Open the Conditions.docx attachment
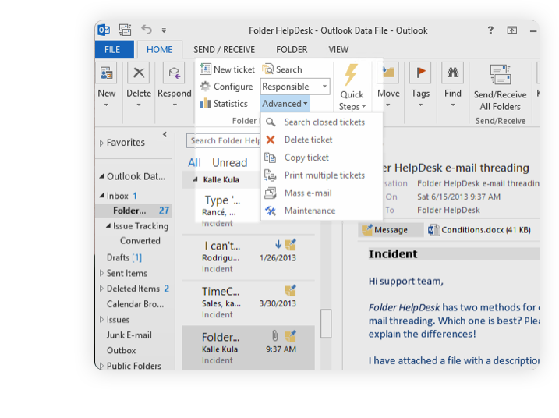 pyautogui.click(x=479, y=230)
